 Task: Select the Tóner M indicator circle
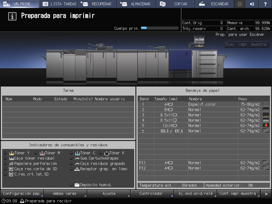36,153
